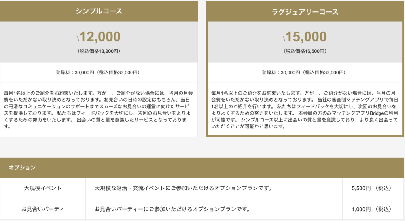Click the ラグジュアリーコース registration fee row
This screenshot has width=405, height=221.
305,72
